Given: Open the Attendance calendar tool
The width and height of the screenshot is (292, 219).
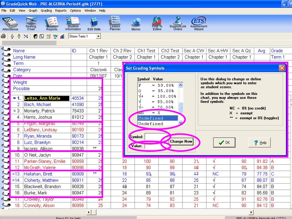Looking at the screenshot, I should coord(10,24).
